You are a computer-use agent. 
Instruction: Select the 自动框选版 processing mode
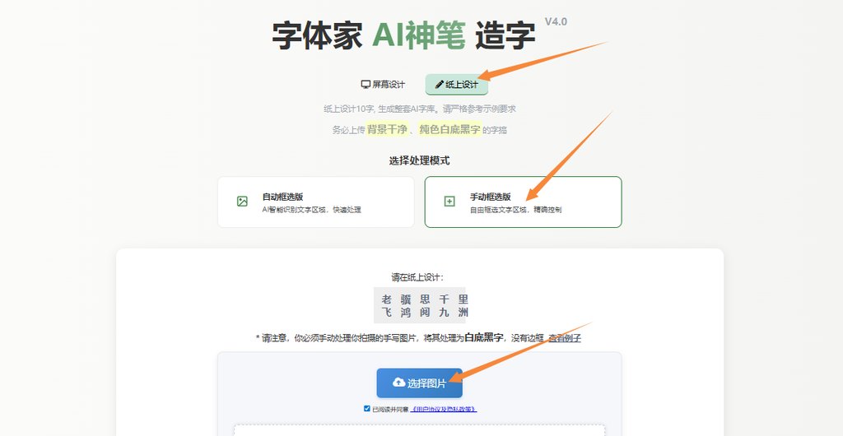316,202
